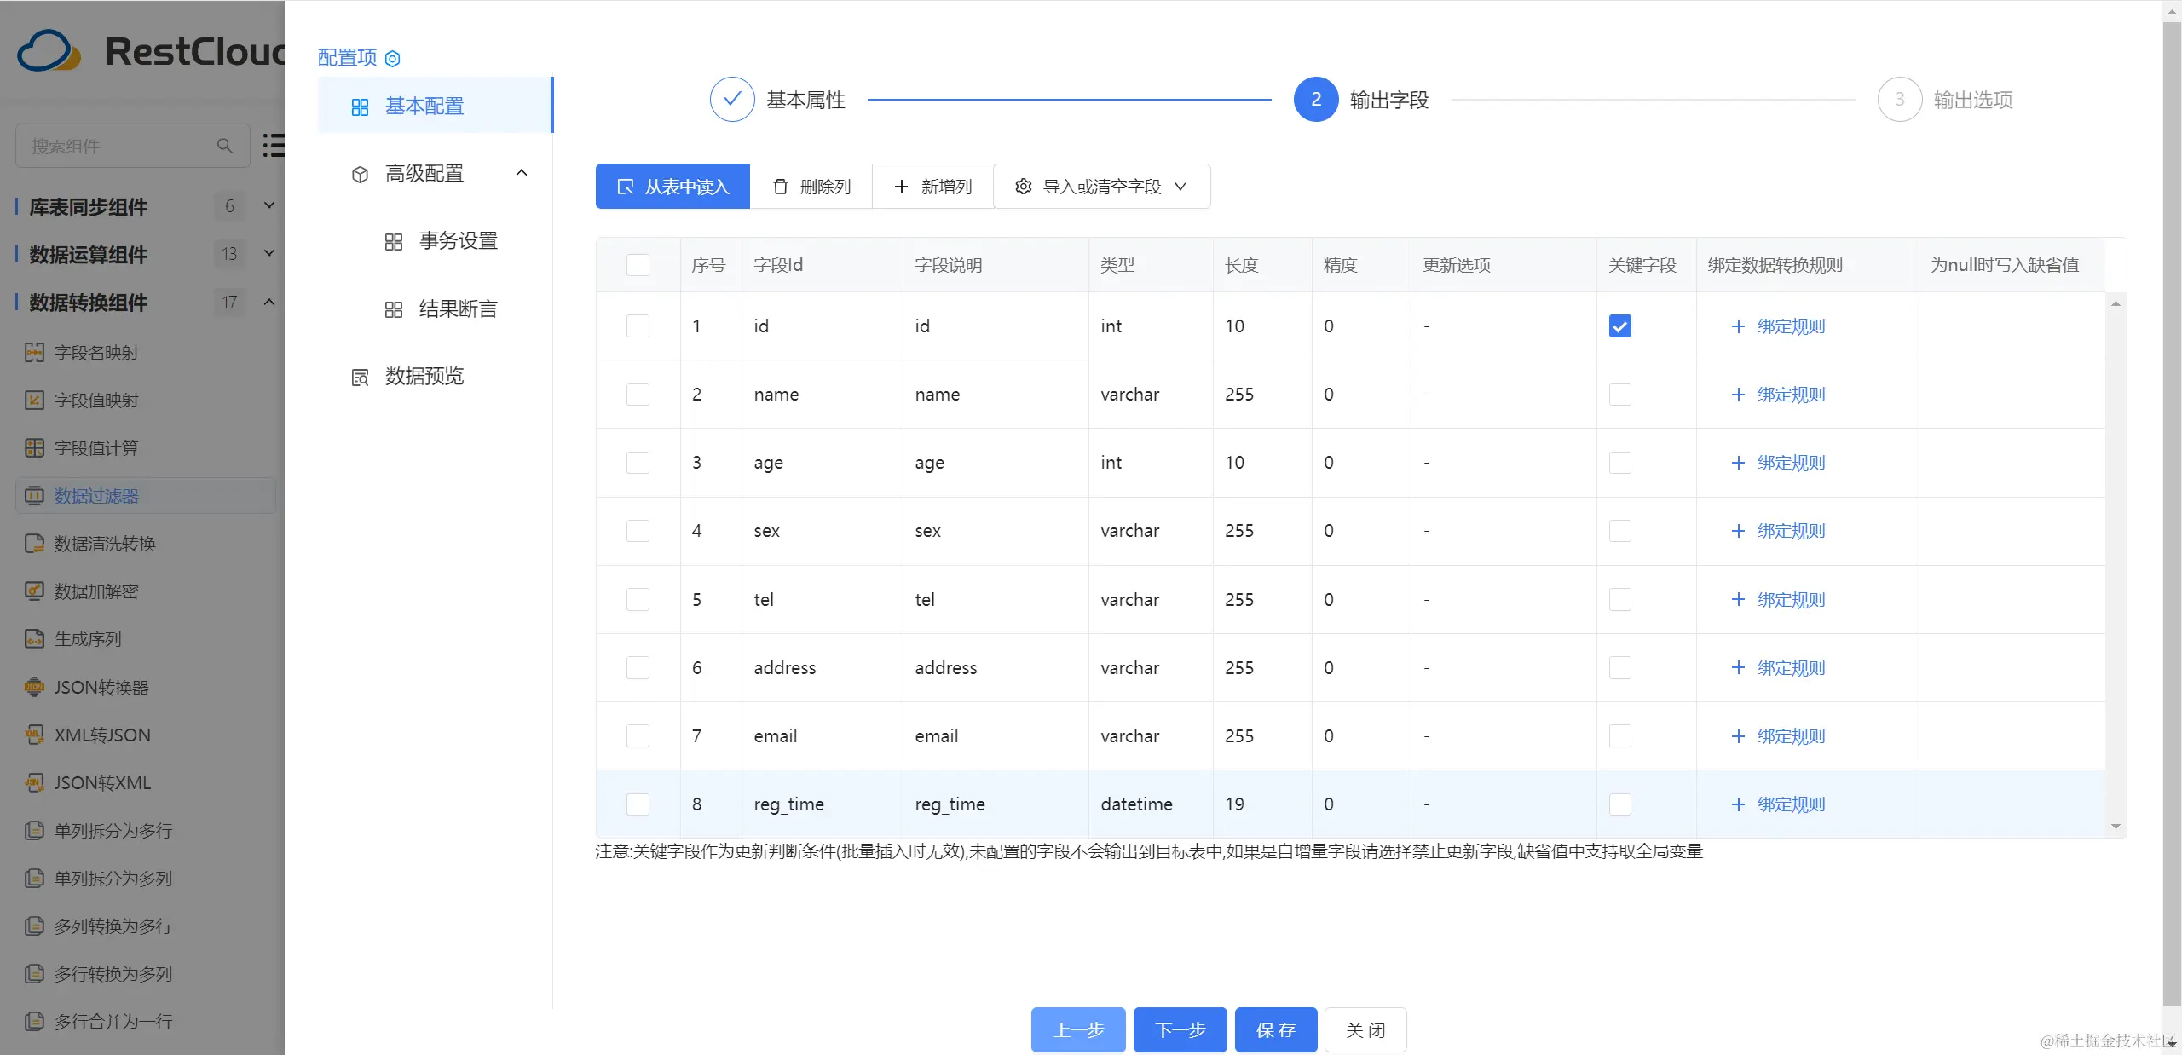This screenshot has width=2182, height=1055.
Task: Check the 关键字段 box for name row
Action: point(1619,395)
